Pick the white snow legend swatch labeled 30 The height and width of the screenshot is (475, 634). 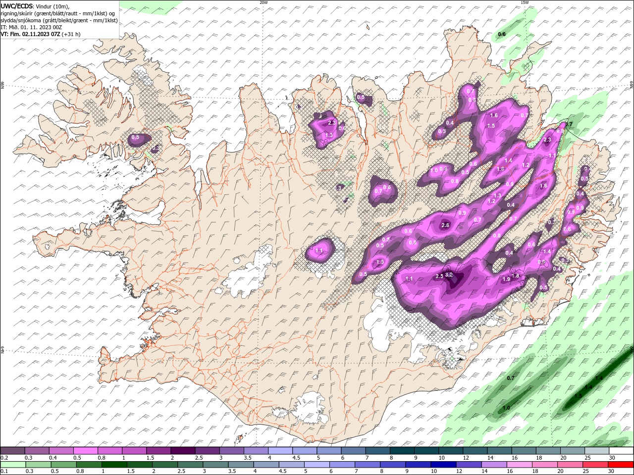click(621, 451)
